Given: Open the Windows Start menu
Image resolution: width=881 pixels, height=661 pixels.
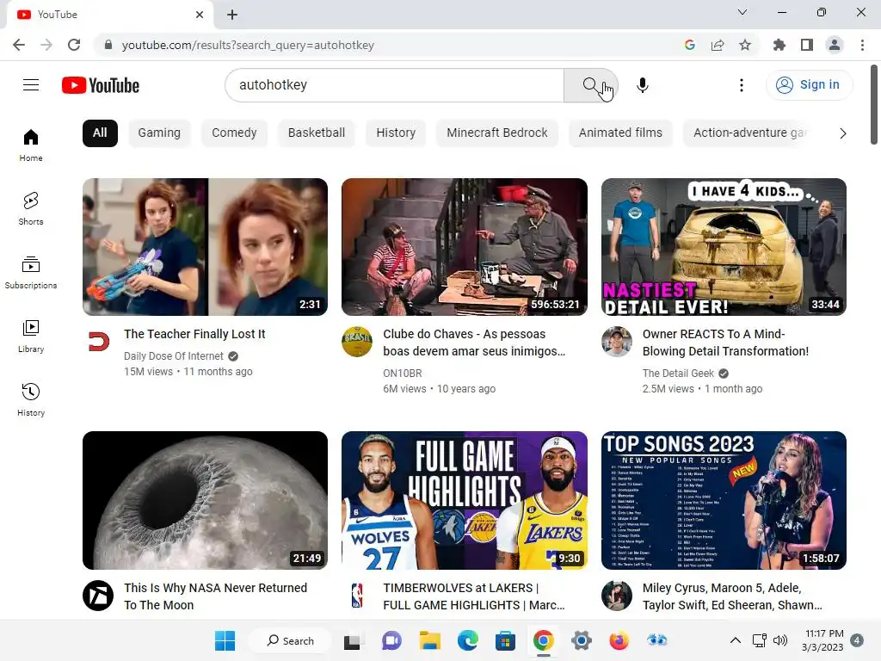Looking at the screenshot, I should pyautogui.click(x=225, y=640).
